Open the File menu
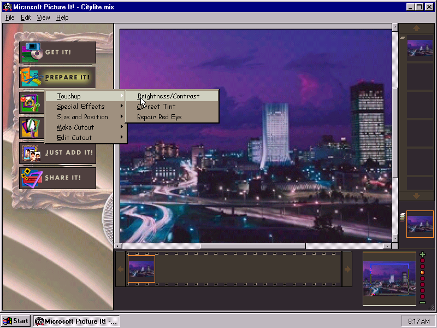 [x=9, y=17]
